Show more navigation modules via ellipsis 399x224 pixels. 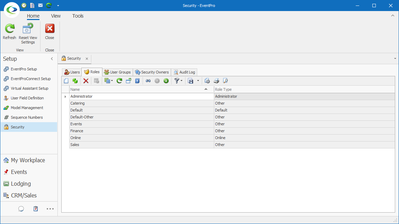pyautogui.click(x=50, y=209)
